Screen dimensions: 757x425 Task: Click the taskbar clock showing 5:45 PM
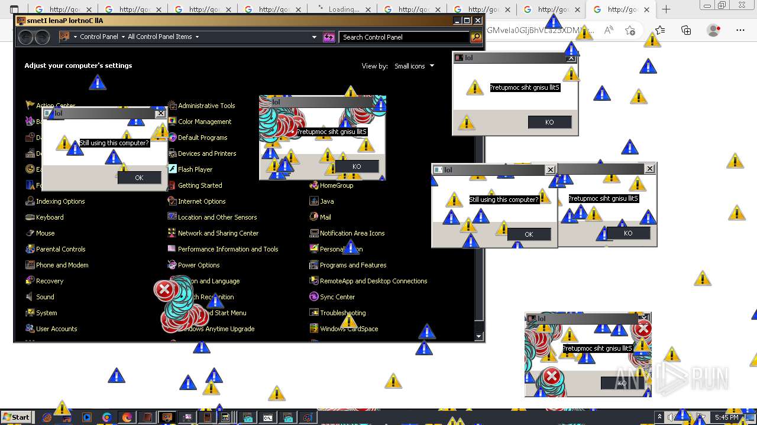pyautogui.click(x=726, y=417)
